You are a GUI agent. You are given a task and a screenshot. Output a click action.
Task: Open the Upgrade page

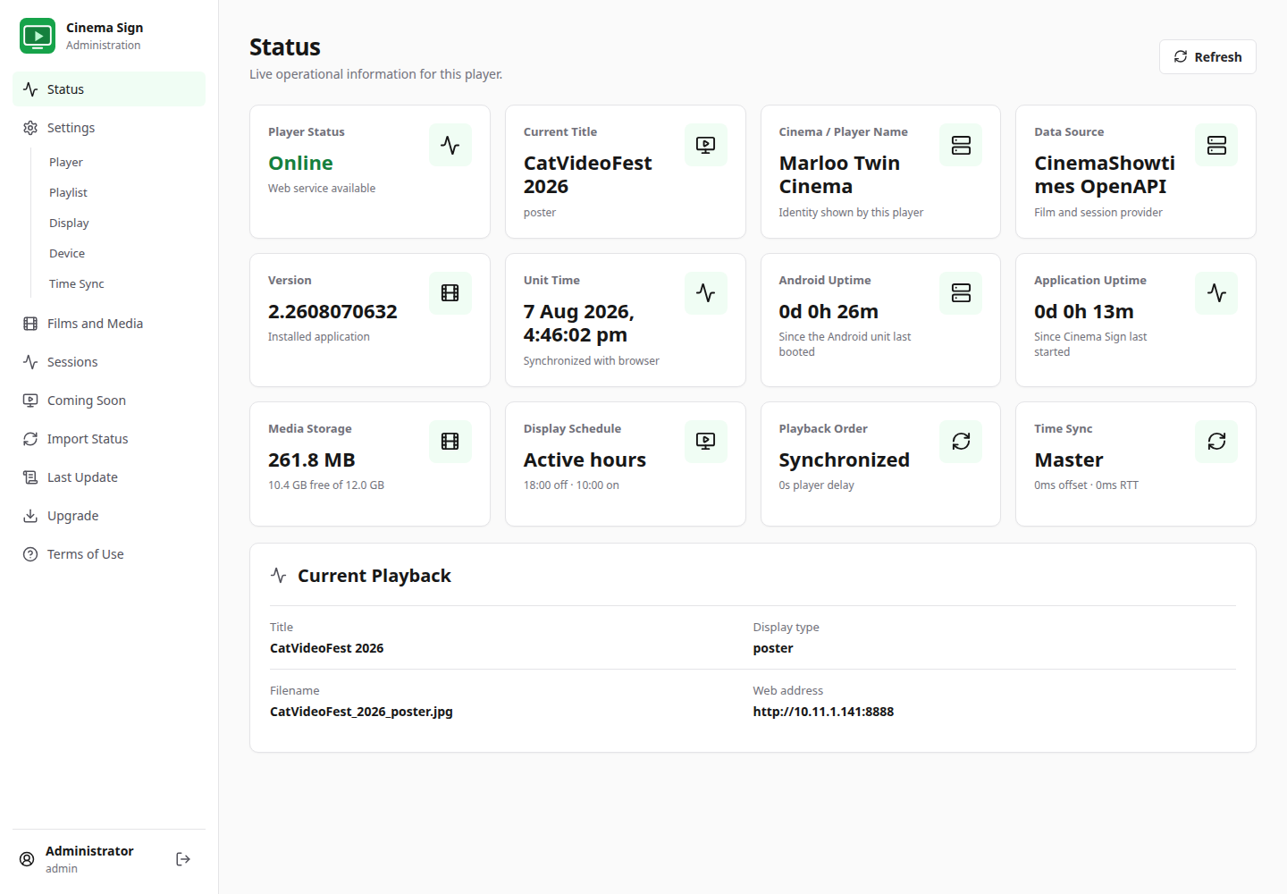(x=109, y=516)
